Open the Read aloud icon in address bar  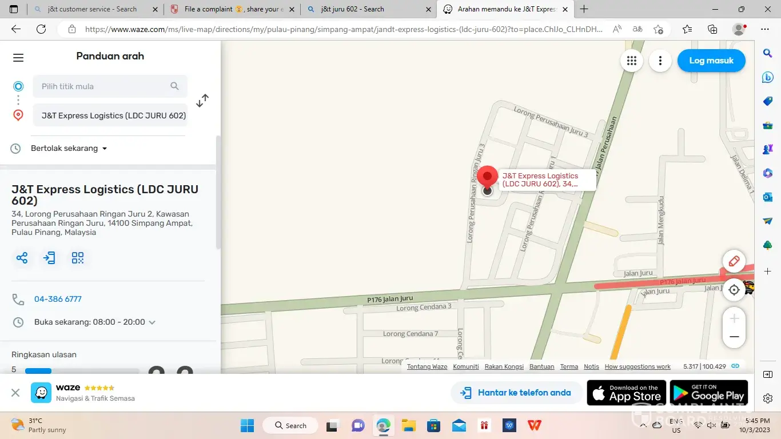(x=617, y=29)
